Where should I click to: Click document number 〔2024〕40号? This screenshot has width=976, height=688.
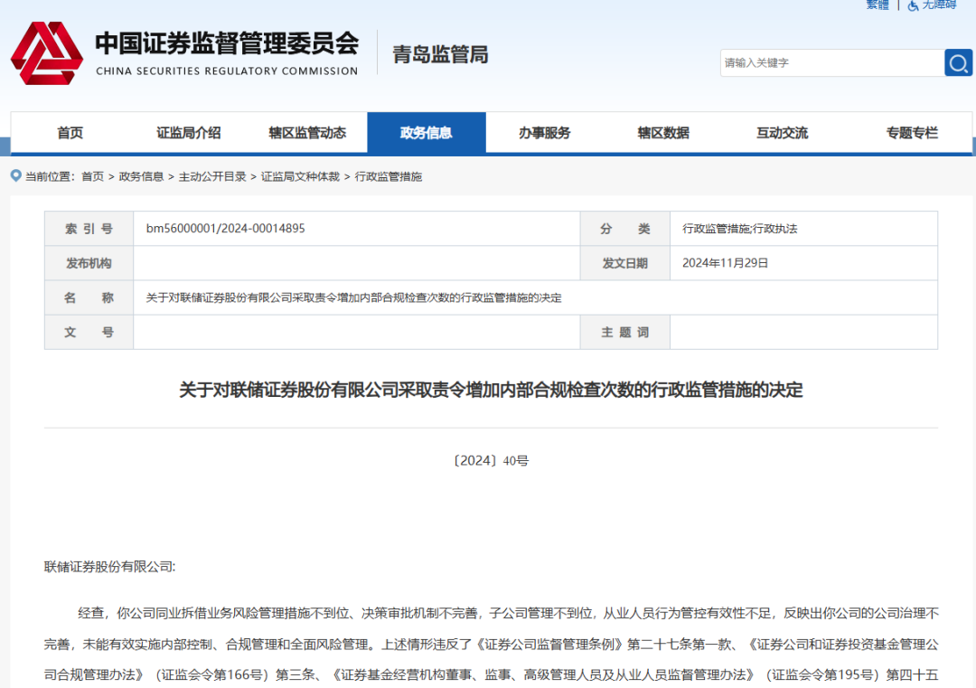pos(491,461)
